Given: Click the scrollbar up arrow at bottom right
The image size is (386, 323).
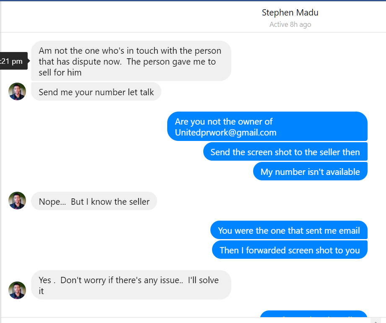Looking at the screenshot, I should (x=376, y=320).
